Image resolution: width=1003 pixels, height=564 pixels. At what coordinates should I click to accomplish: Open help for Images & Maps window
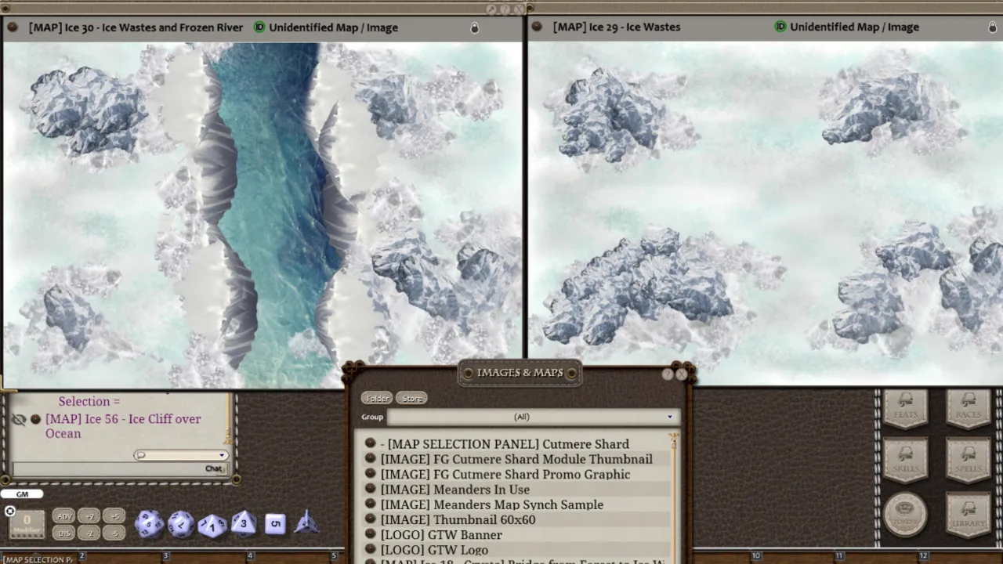pyautogui.click(x=668, y=374)
